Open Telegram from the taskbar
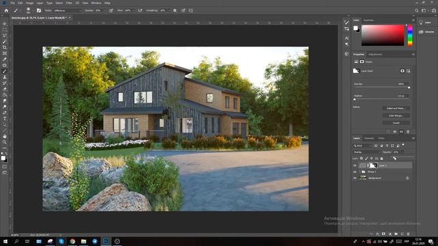 pos(95,241)
